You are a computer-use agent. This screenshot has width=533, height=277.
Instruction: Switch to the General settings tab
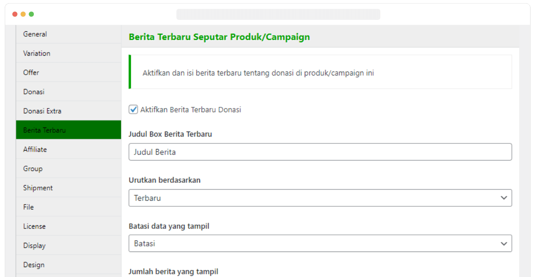point(35,34)
